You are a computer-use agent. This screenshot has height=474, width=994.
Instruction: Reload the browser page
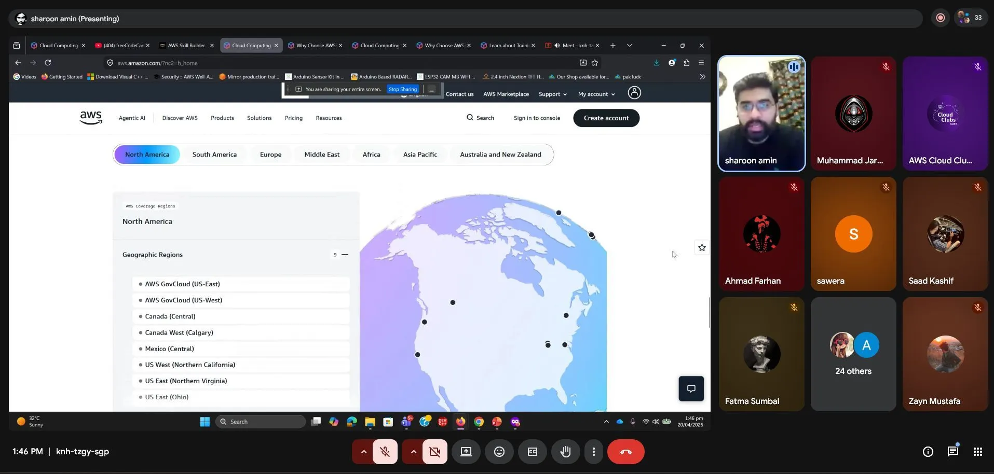click(48, 63)
